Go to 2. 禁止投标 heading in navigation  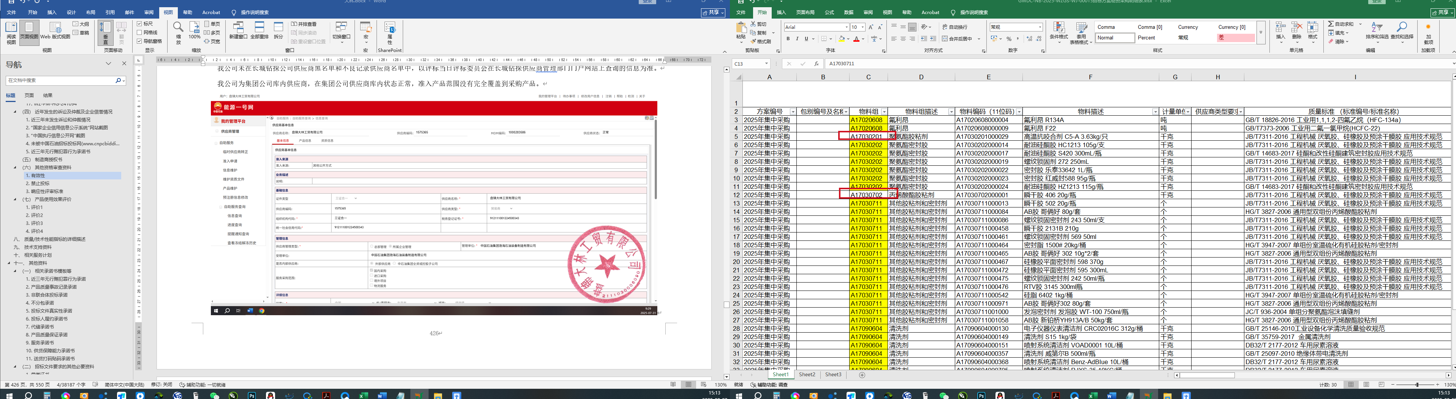coord(40,184)
